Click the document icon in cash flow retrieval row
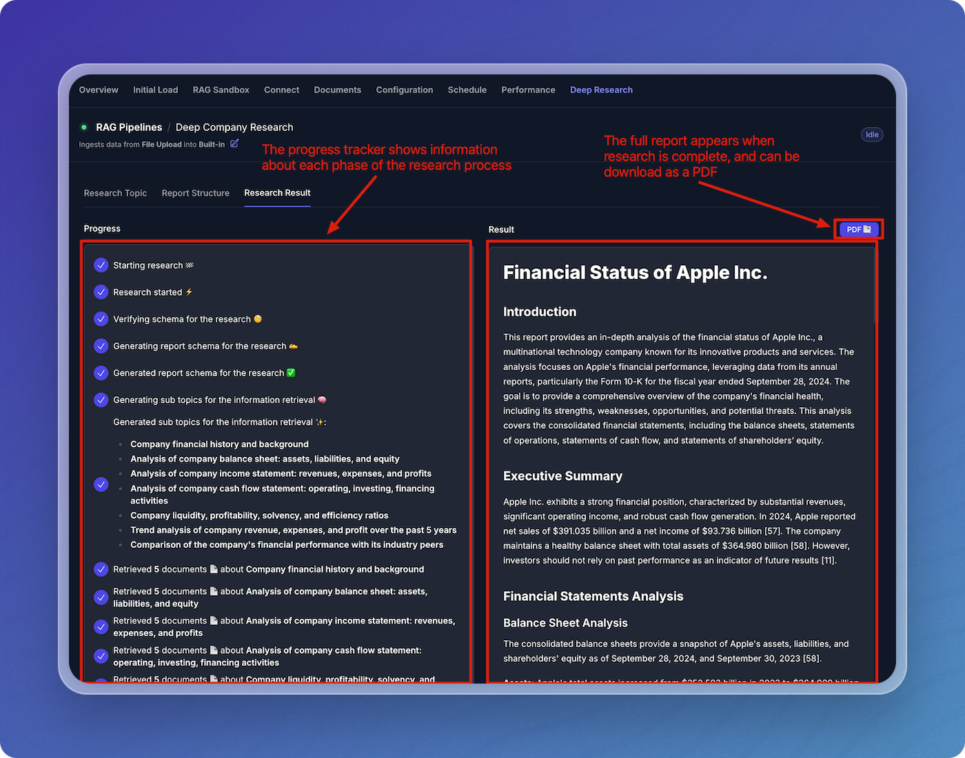Image resolution: width=965 pixels, height=758 pixels. (x=214, y=651)
